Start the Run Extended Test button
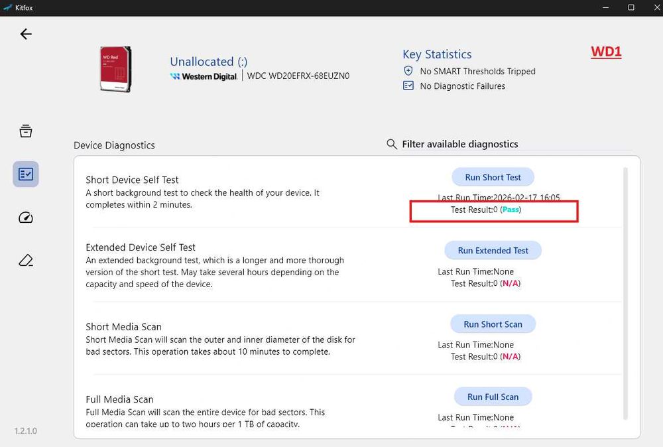663x447 pixels. [x=493, y=250]
